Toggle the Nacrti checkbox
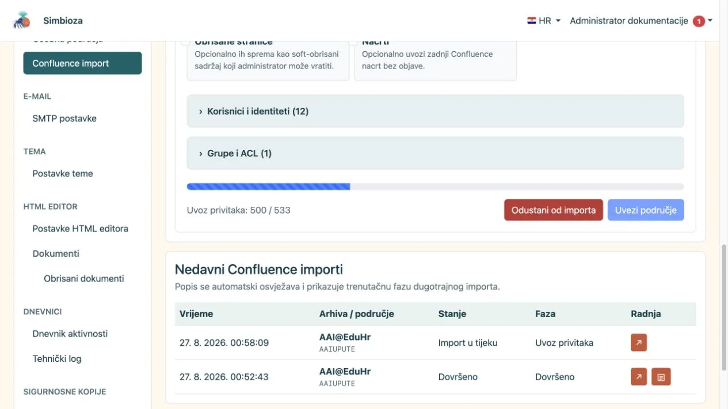 click(x=353, y=42)
